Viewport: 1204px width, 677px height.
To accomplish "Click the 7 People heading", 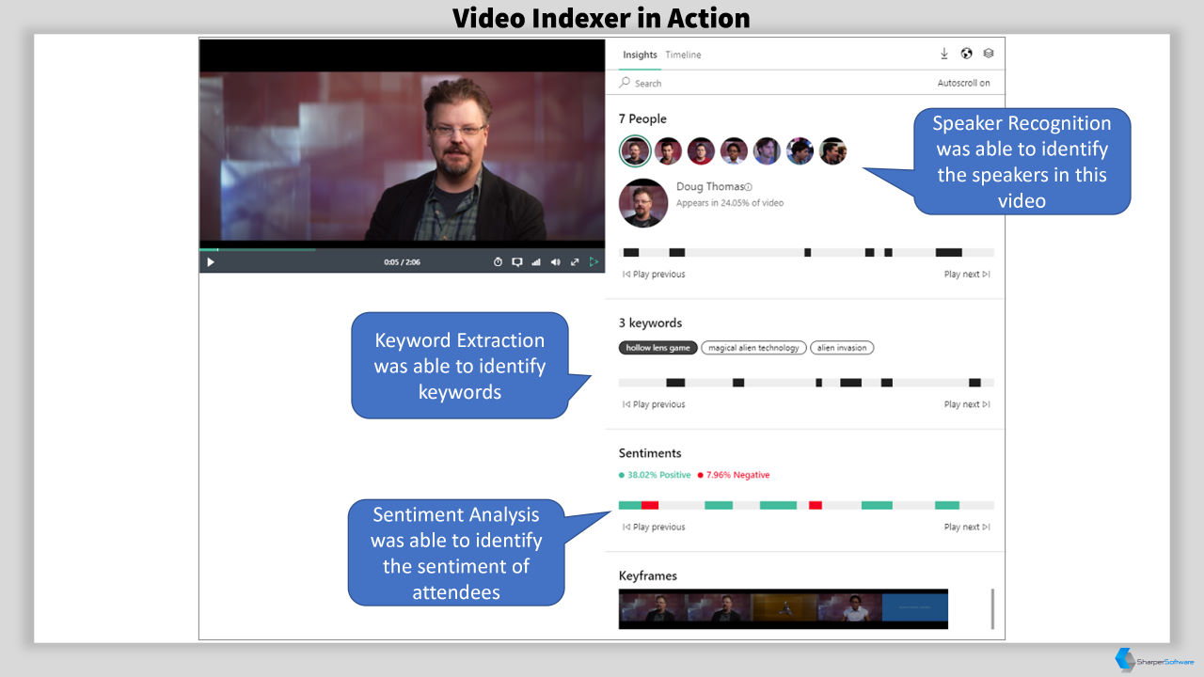I will pyautogui.click(x=642, y=118).
